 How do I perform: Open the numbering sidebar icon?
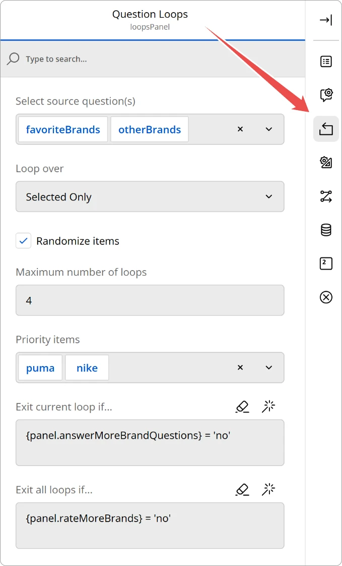coord(326,264)
